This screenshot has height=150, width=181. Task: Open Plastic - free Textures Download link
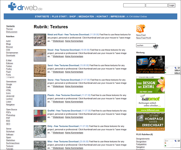(64, 95)
